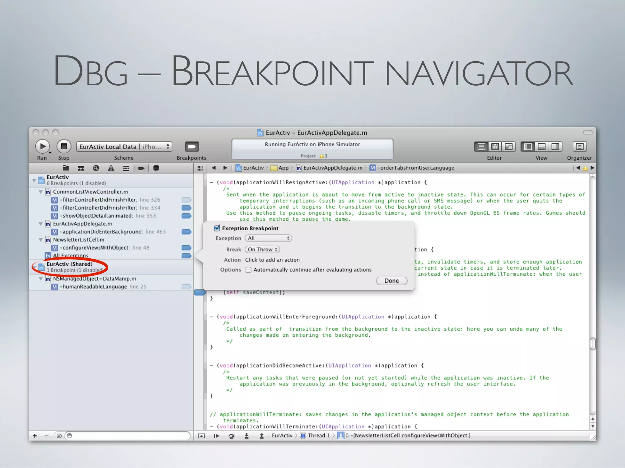Go forward in editor history
Viewport: 625px width, 468px height.
(225, 168)
